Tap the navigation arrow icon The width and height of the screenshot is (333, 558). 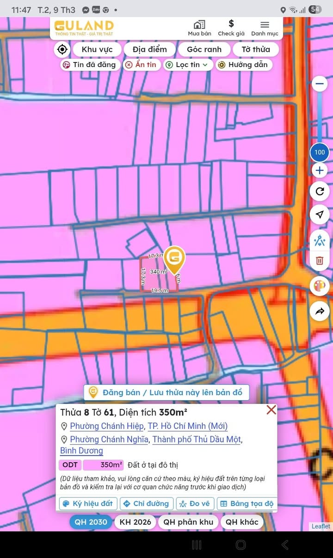pos(320,214)
